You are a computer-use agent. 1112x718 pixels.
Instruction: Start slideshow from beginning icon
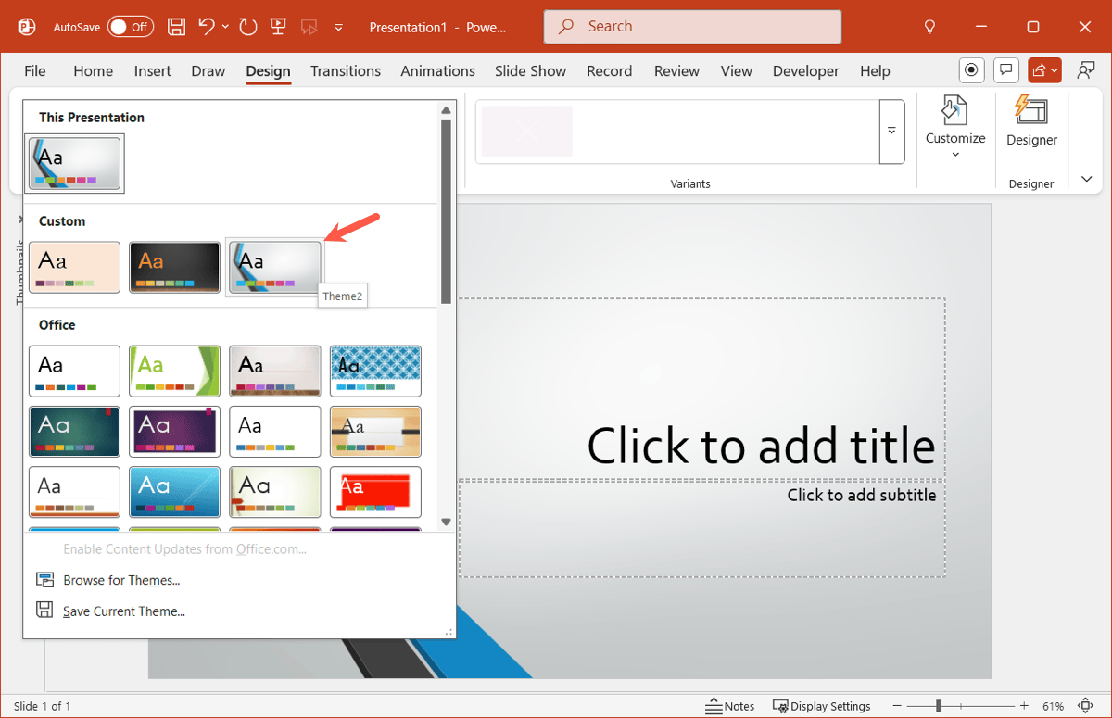277,27
